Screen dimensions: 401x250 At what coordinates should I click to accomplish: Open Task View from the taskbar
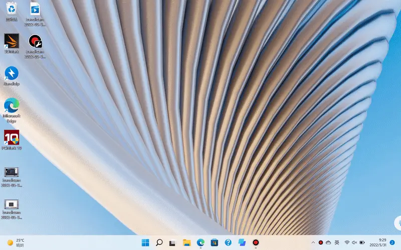172,242
